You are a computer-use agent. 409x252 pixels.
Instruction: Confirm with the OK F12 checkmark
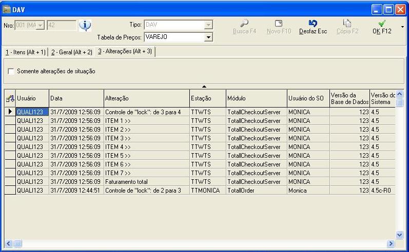pos(382,24)
